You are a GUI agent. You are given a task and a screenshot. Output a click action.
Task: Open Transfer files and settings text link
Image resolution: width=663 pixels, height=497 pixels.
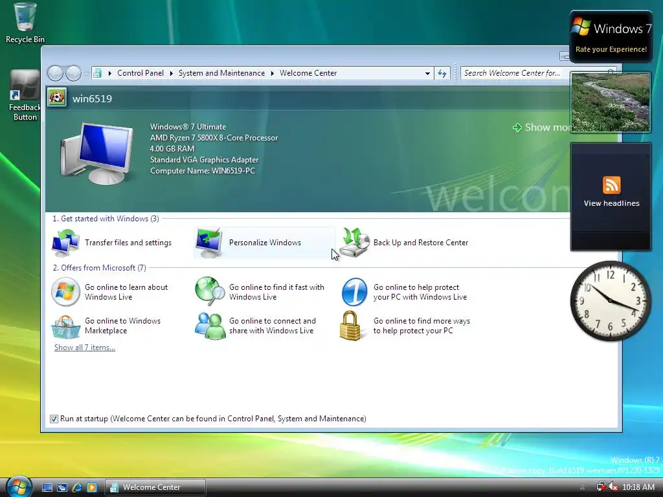coord(128,243)
